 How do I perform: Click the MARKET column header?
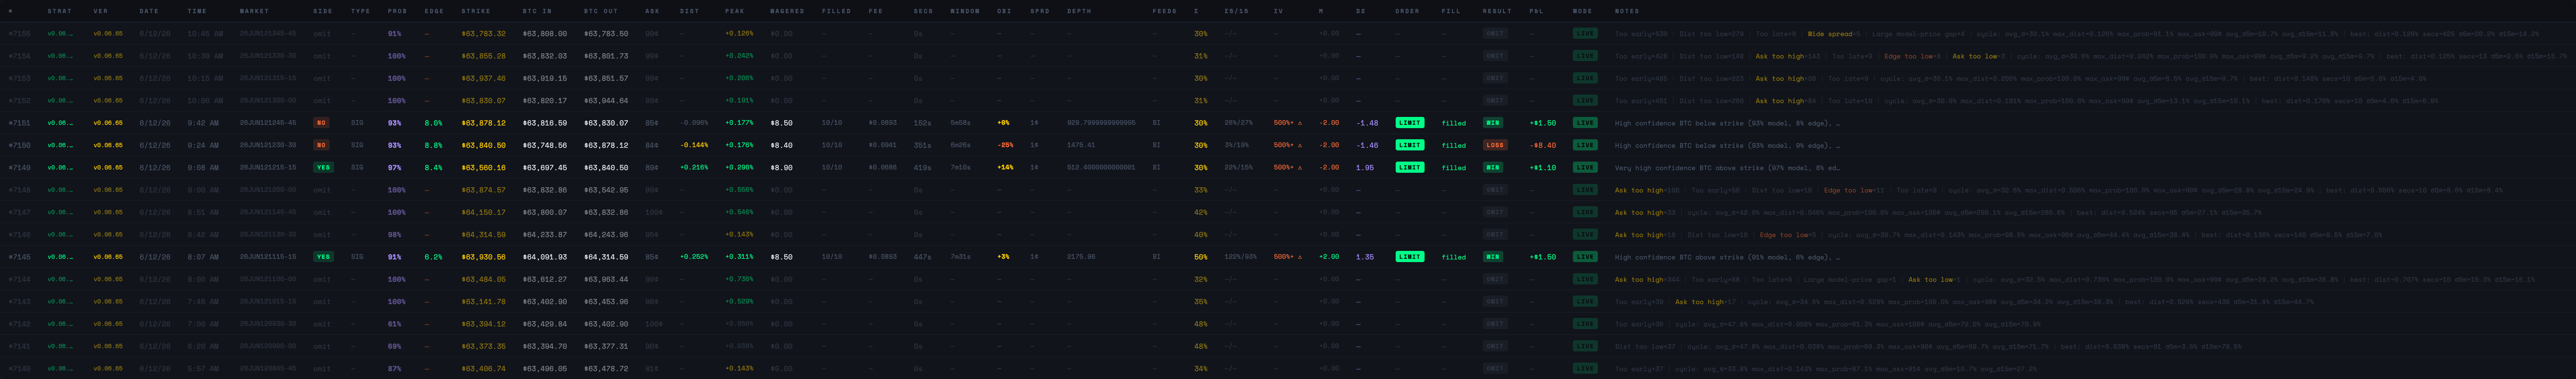(x=254, y=11)
